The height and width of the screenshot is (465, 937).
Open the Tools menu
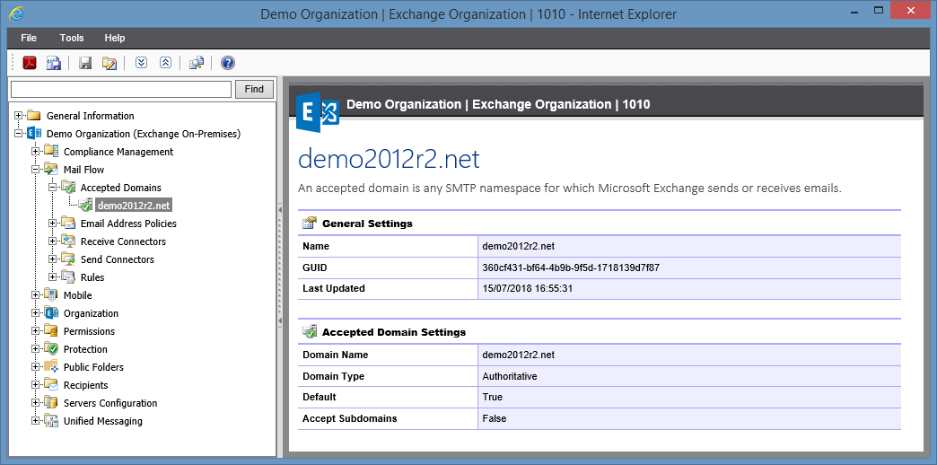(x=72, y=38)
